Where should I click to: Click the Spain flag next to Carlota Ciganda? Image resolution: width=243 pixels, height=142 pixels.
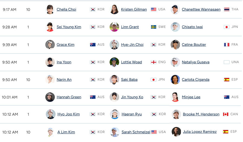coord(227,80)
